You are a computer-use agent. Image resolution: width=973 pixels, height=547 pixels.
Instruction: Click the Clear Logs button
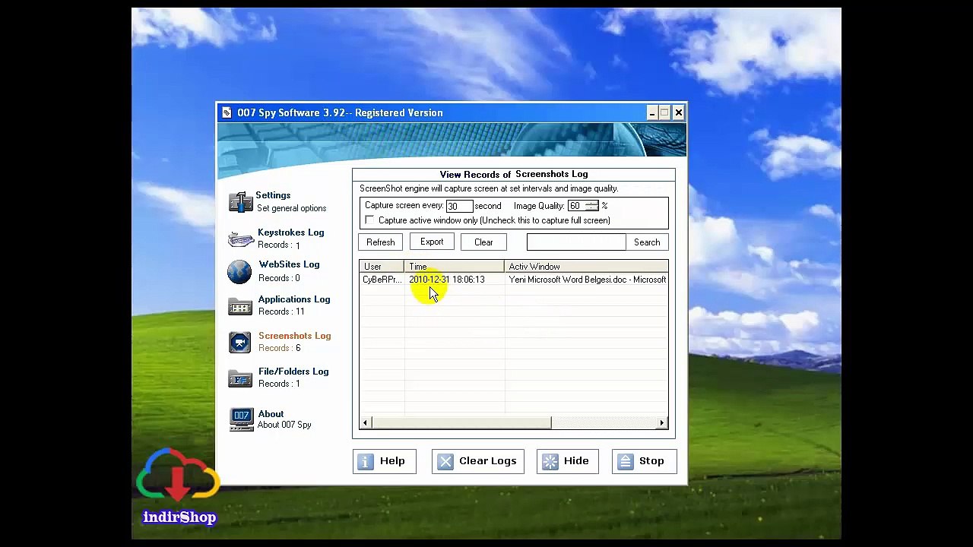[478, 461]
